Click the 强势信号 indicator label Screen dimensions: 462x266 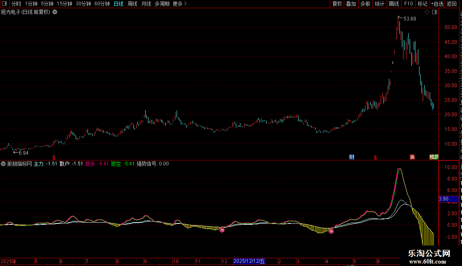(x=153, y=164)
